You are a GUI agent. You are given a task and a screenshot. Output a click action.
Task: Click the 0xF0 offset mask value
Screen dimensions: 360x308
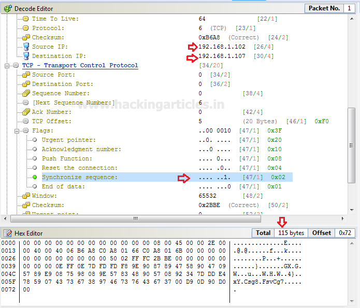click(x=322, y=121)
